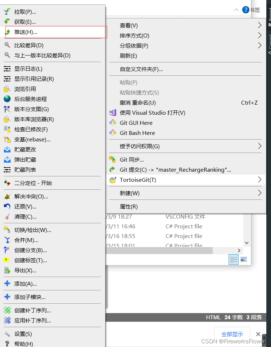
Task: Expand the 新建(W) submenu arrow
Action: point(259,193)
